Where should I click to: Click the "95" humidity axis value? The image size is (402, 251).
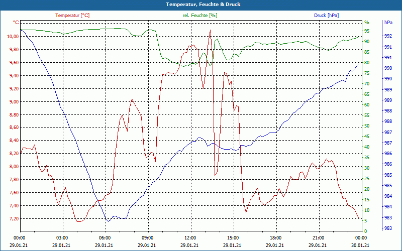367,31
